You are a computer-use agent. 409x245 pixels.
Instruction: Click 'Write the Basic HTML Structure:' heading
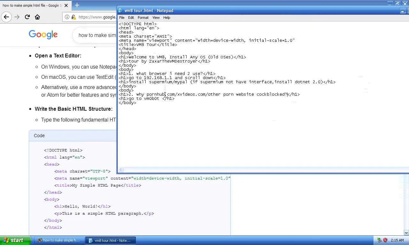tap(73, 109)
